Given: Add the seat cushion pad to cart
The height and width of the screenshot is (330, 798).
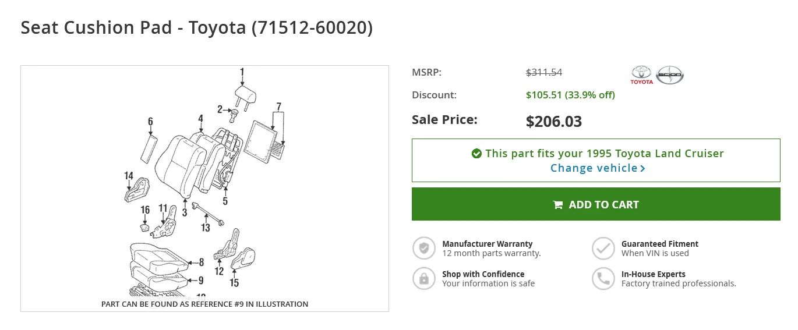Looking at the screenshot, I should pos(596,204).
